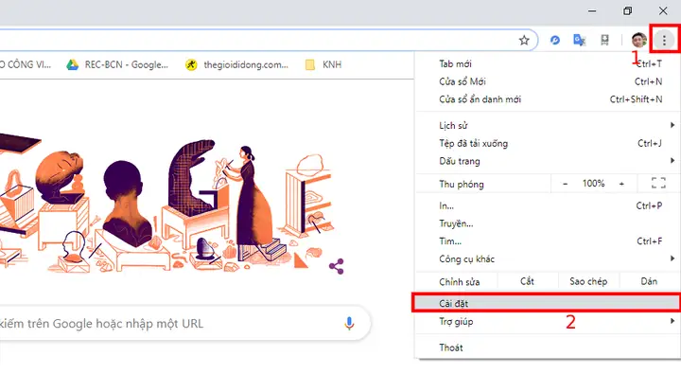Open the KNH bookmarks folder

point(323,64)
